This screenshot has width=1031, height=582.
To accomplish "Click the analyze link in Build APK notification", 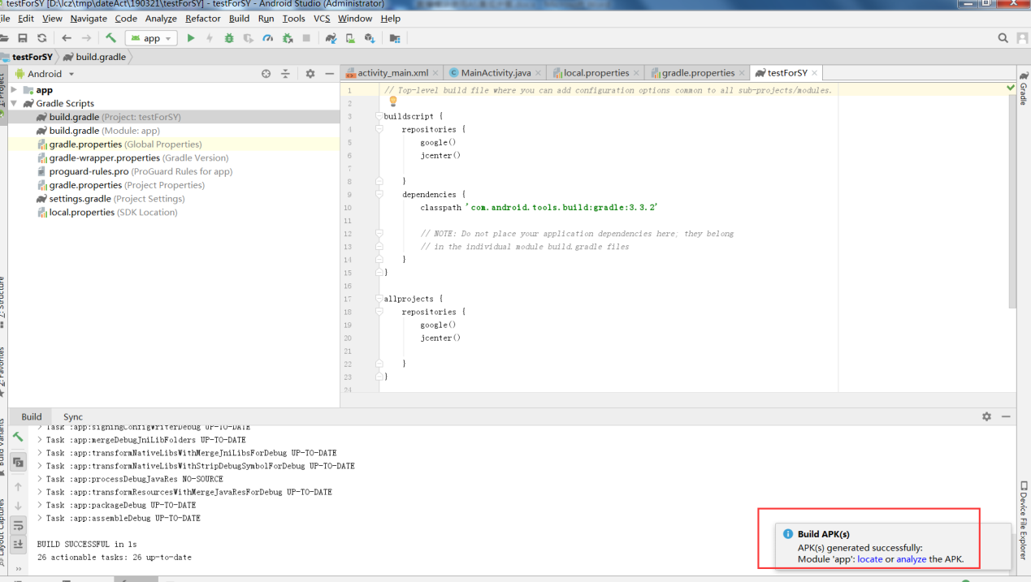I will tap(912, 559).
